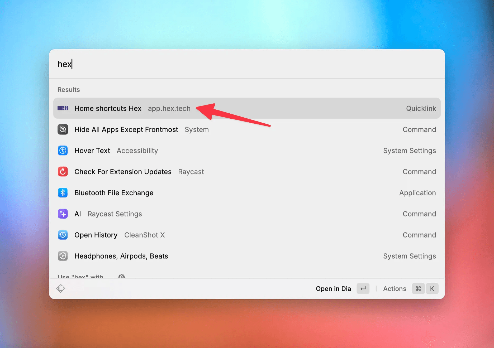
Task: Select Check For Extension Updates command
Action: click(247, 172)
